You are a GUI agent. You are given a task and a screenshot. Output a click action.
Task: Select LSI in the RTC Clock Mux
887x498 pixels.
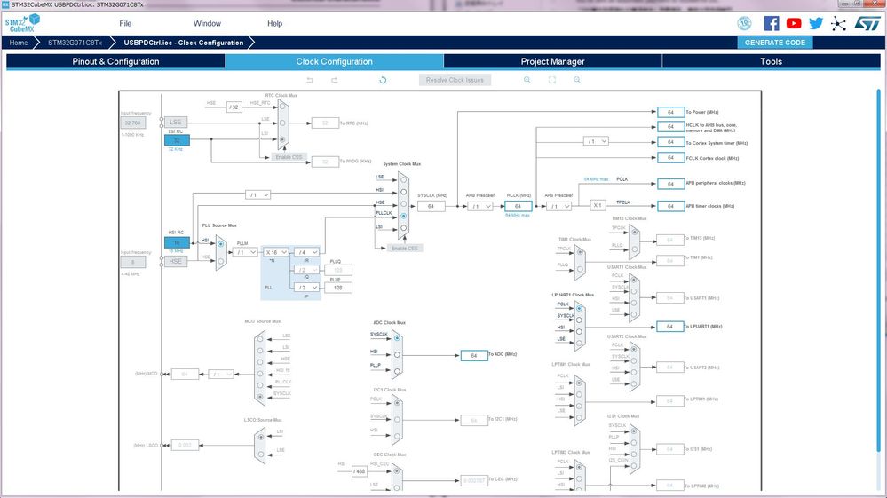[x=281, y=139]
